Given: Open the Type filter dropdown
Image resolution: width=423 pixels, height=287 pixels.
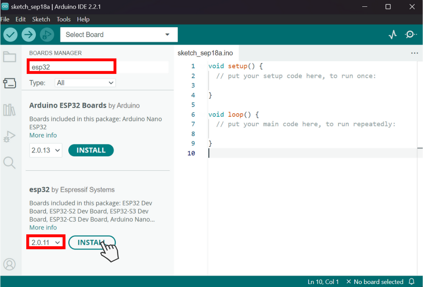Looking at the screenshot, I should click(x=85, y=83).
